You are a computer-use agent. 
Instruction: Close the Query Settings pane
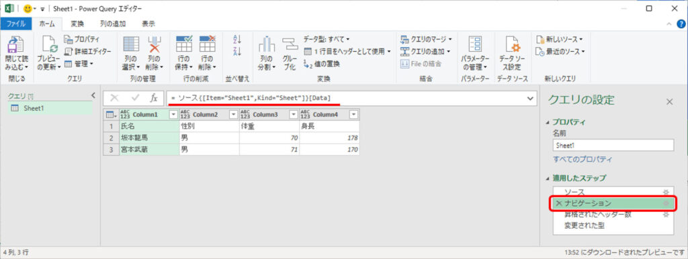[x=669, y=102]
